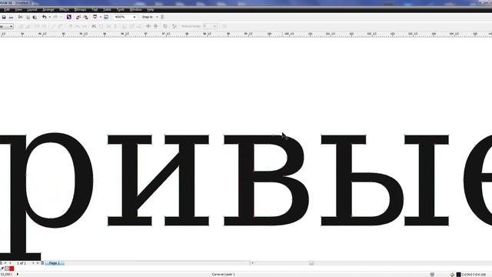This screenshot has height=277, width=492.
Task: Go to first page navigation arrow
Action: [x=5, y=263]
